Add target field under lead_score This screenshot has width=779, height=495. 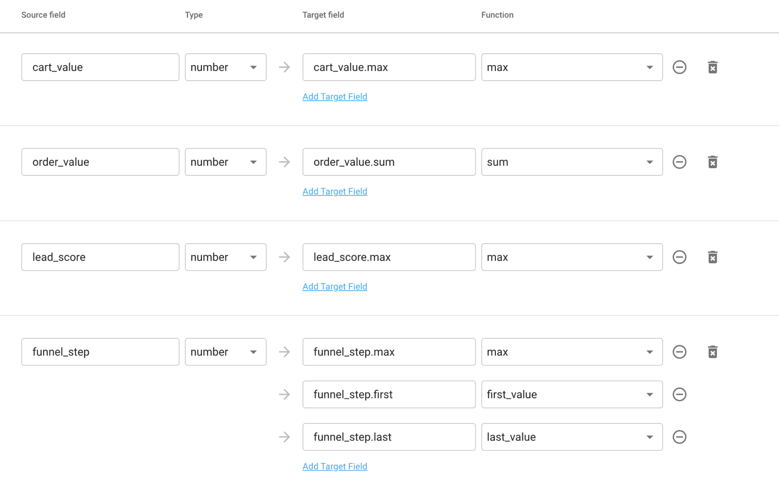[x=335, y=286]
